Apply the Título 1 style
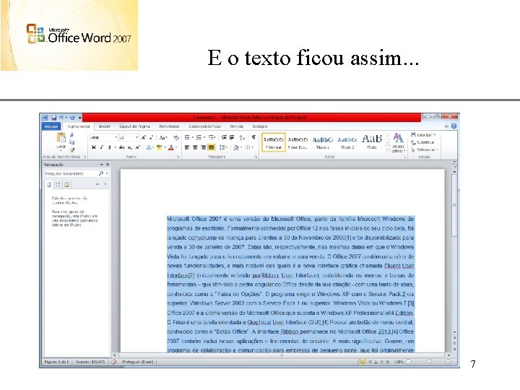The width and height of the screenshot is (520, 390). 323,142
